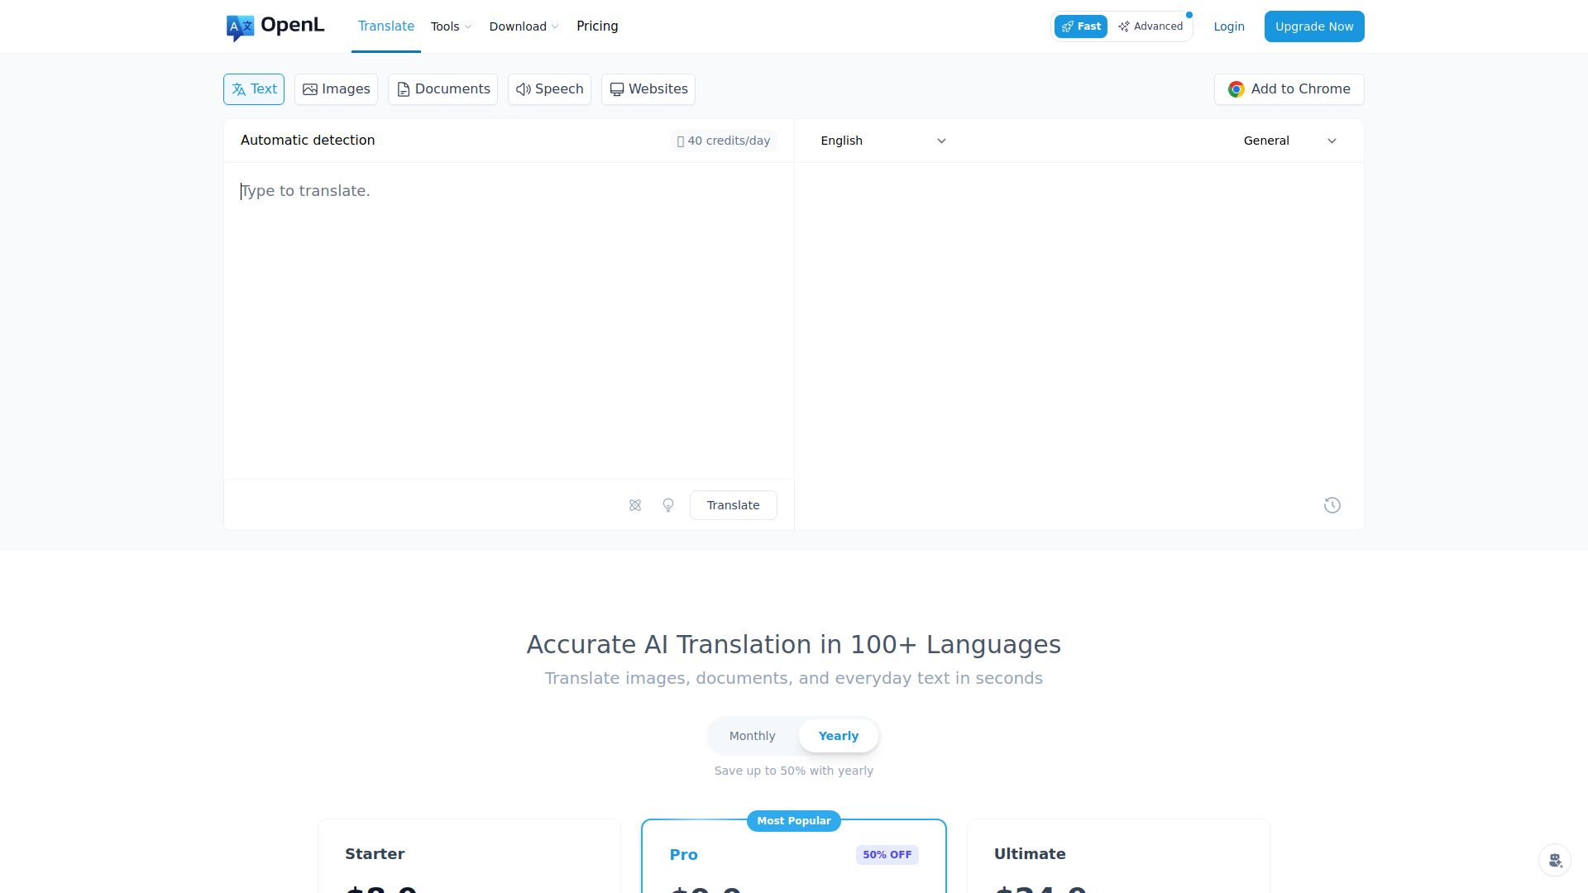Click Add to Chrome button
This screenshot has height=893, width=1588.
click(x=1289, y=89)
